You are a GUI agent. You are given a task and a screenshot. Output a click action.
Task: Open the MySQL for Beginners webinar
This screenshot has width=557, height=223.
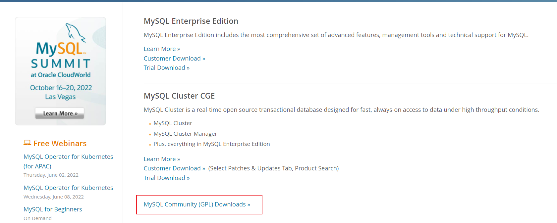[53, 209]
